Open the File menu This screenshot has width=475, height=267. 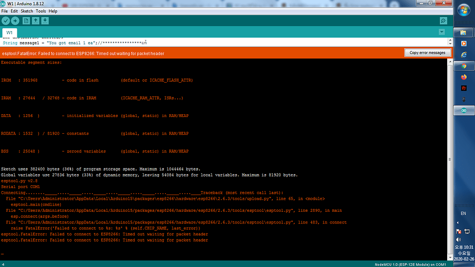tap(5, 11)
